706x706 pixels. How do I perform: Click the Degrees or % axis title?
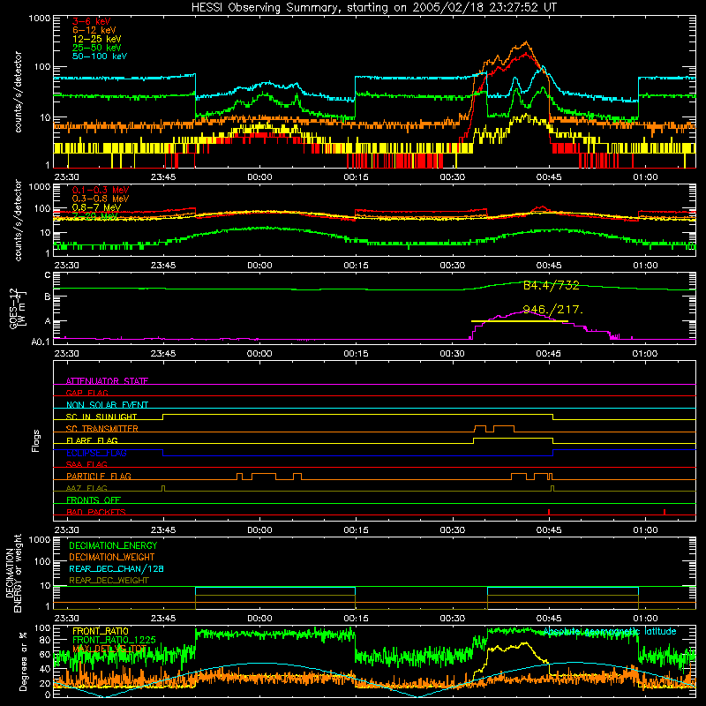(x=23, y=661)
